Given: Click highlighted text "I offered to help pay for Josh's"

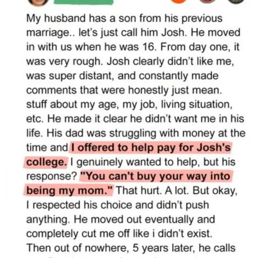Looking at the screenshot, I should [151, 148].
